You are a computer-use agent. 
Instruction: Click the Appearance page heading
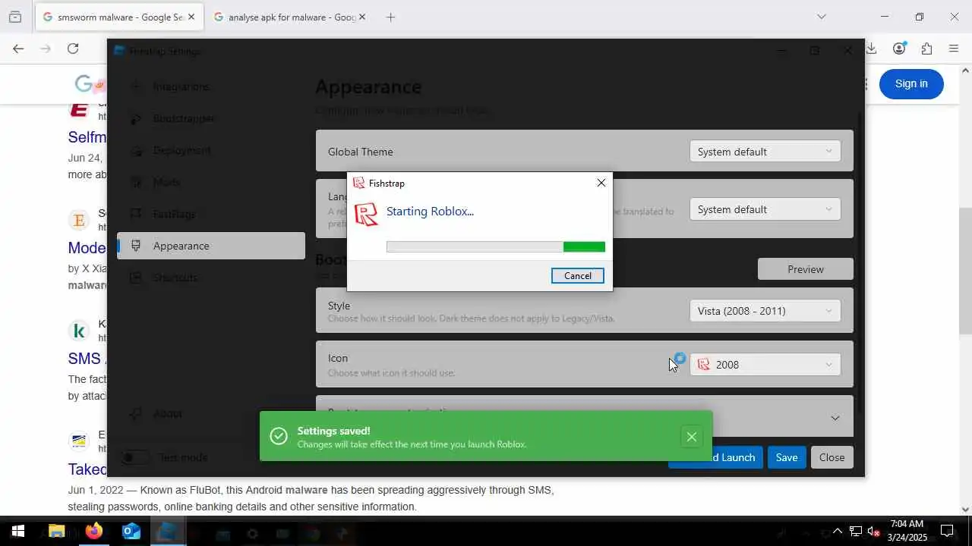coord(368,86)
